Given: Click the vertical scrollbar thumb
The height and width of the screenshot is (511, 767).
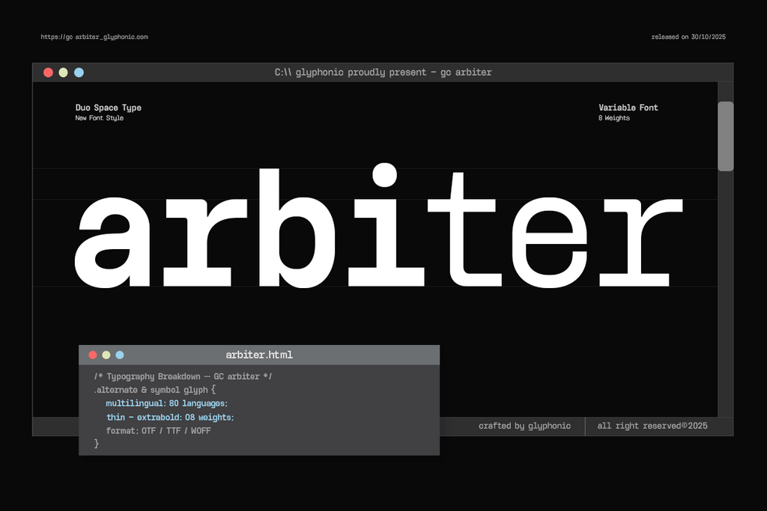Looking at the screenshot, I should (725, 136).
